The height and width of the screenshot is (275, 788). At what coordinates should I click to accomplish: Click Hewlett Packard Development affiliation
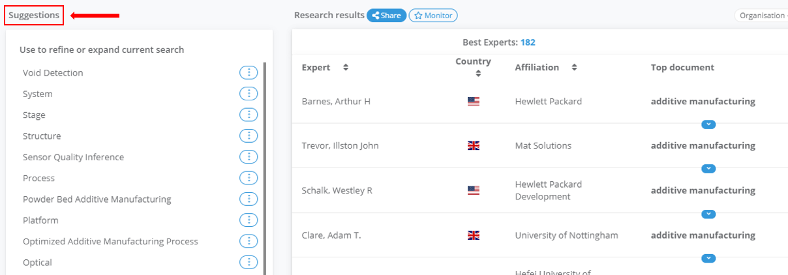[549, 190]
